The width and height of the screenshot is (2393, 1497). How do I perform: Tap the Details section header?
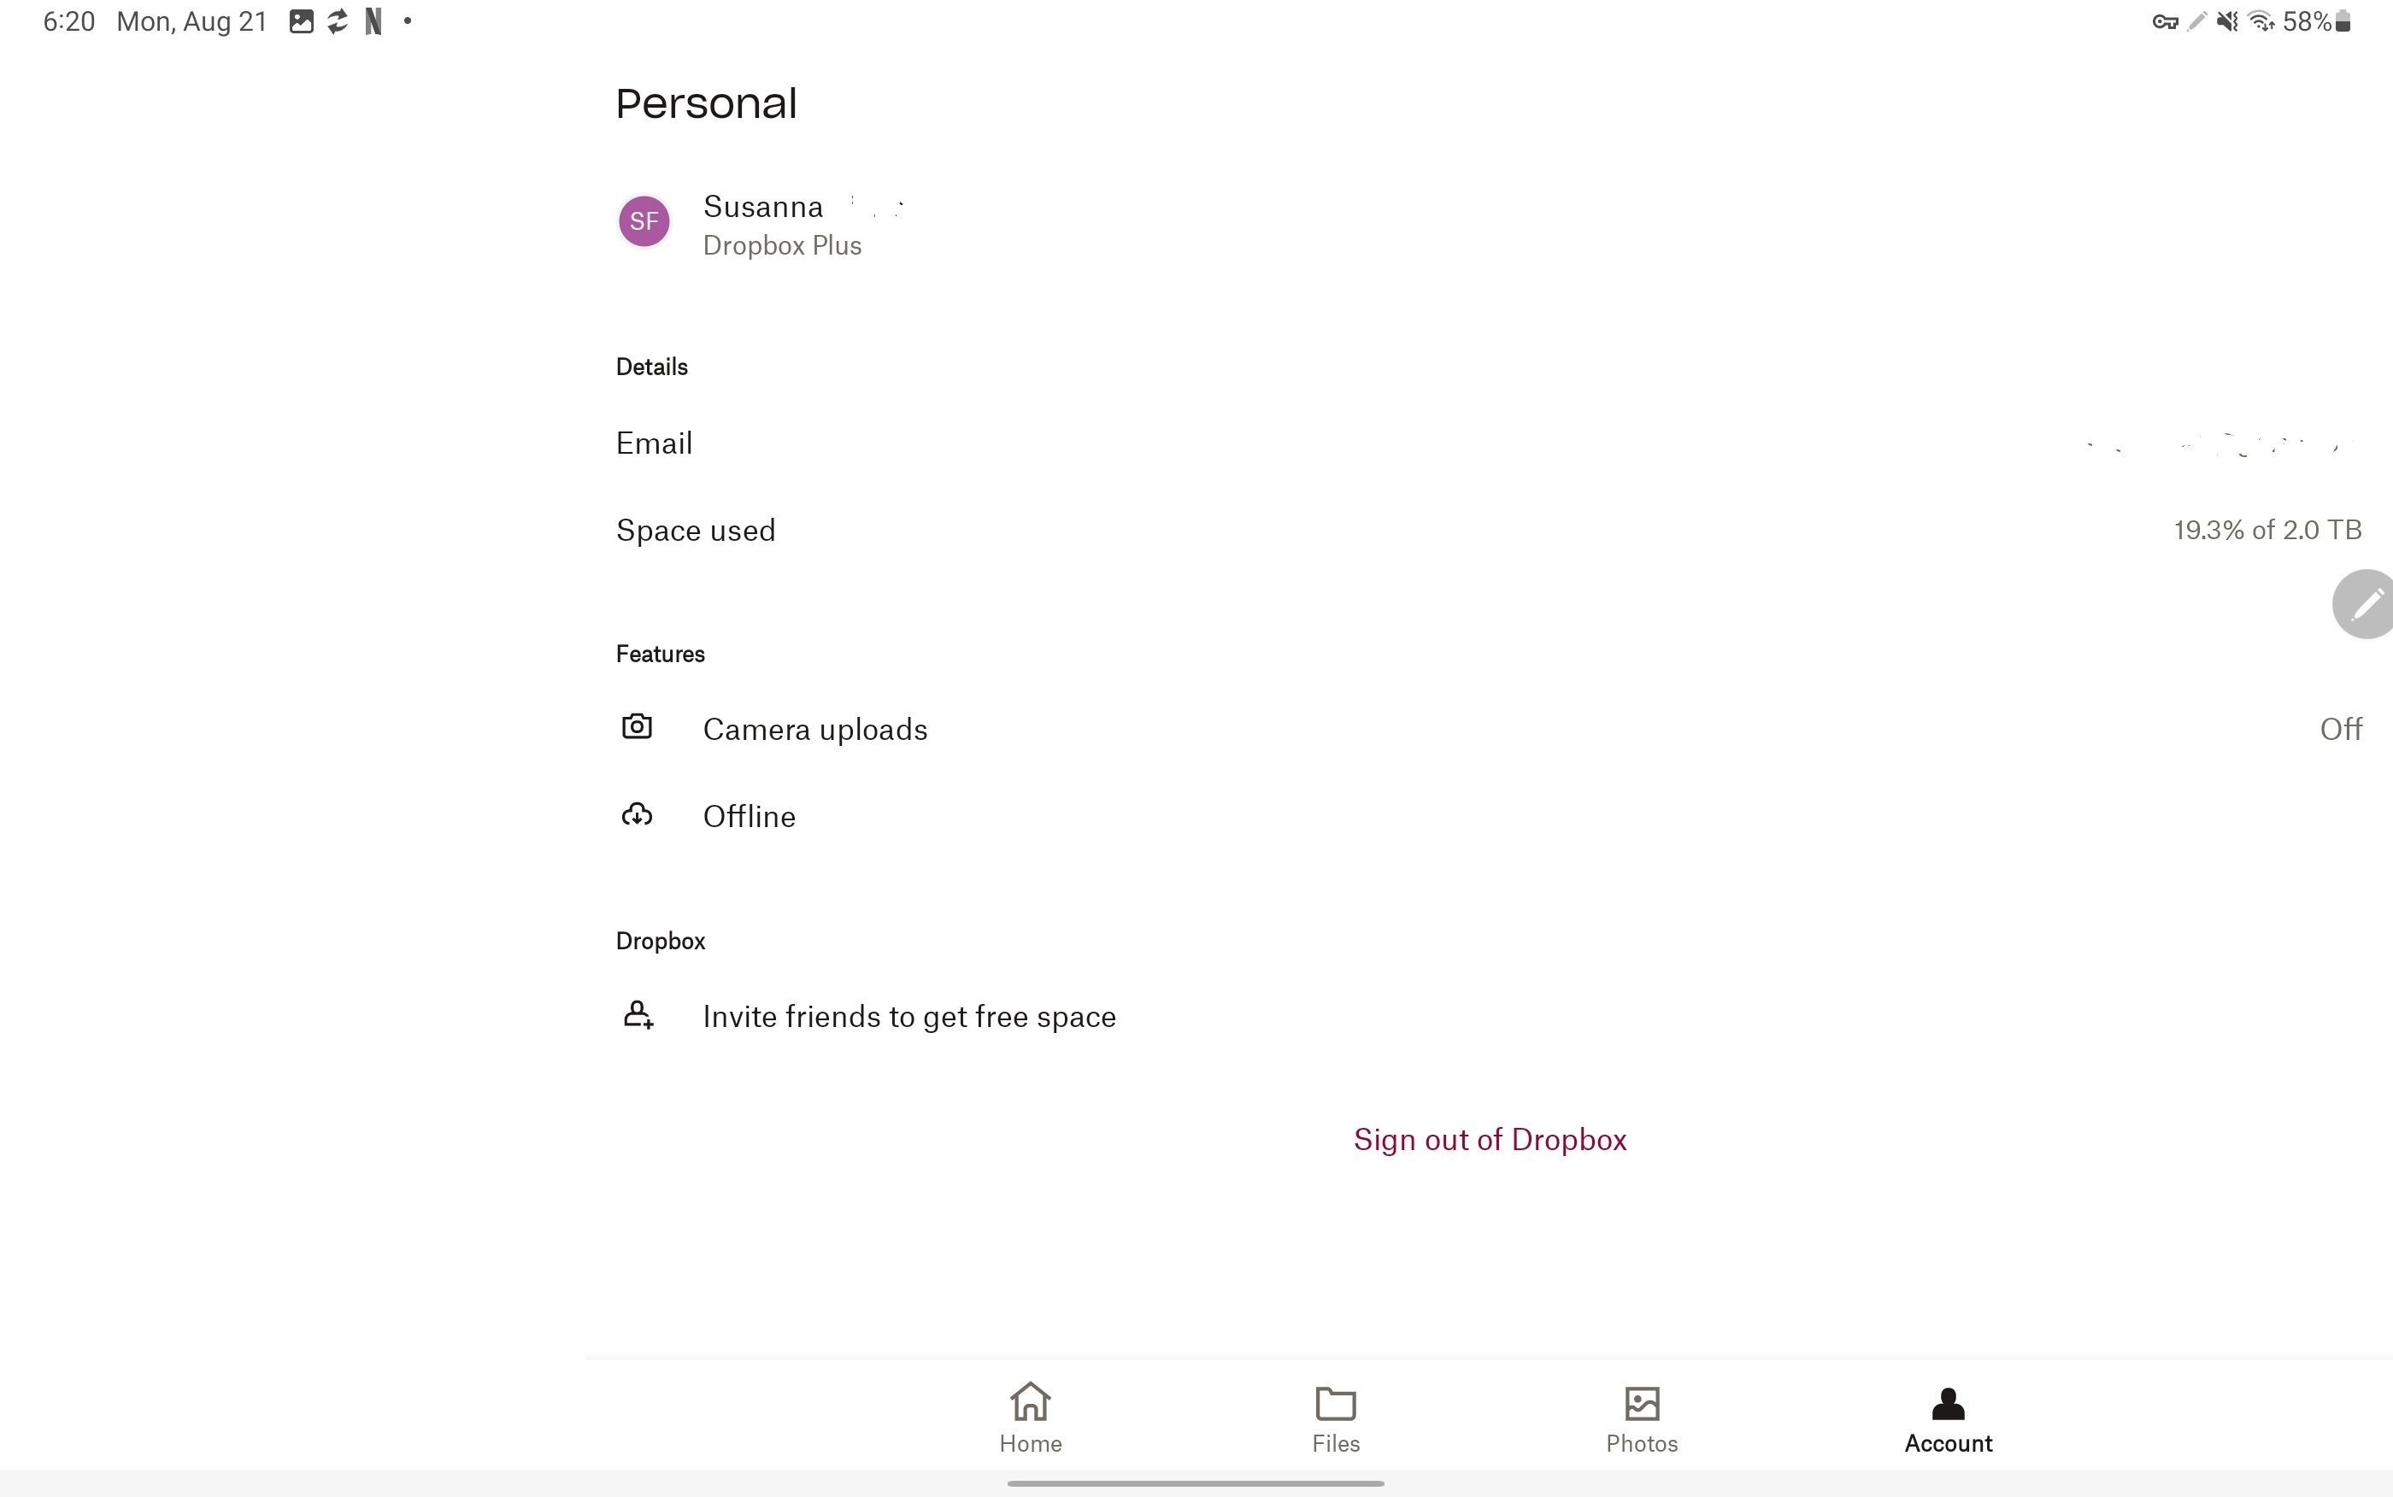[x=651, y=367]
